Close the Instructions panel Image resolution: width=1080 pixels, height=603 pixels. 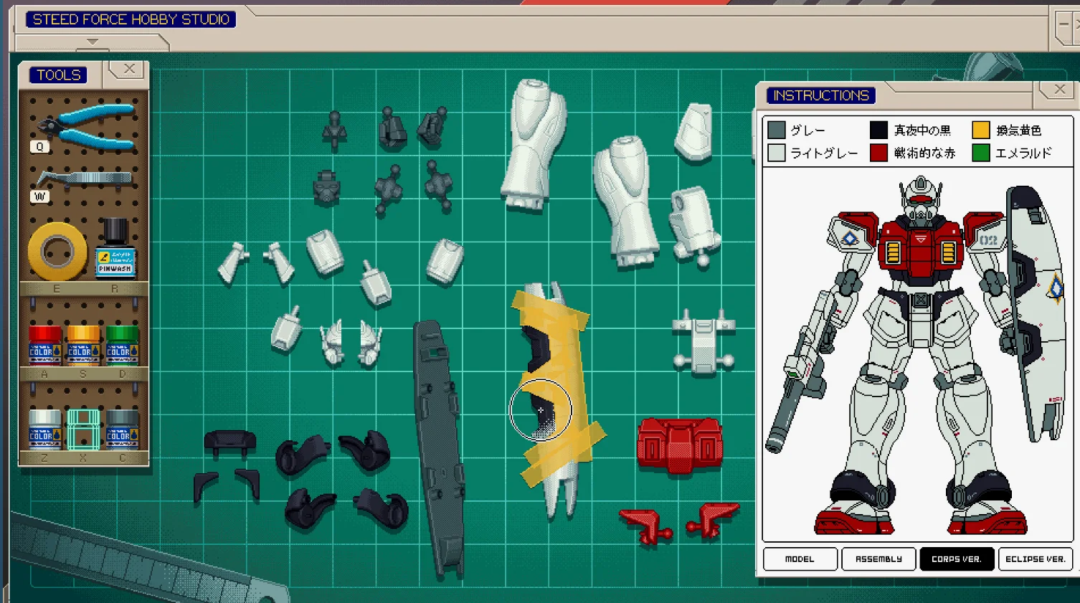tap(1059, 90)
